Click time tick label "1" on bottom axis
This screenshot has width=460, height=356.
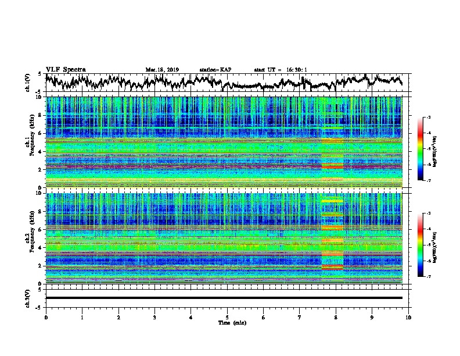coord(82,318)
